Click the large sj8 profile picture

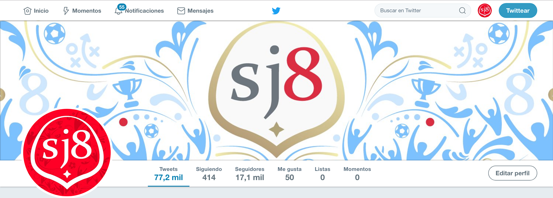(x=67, y=153)
